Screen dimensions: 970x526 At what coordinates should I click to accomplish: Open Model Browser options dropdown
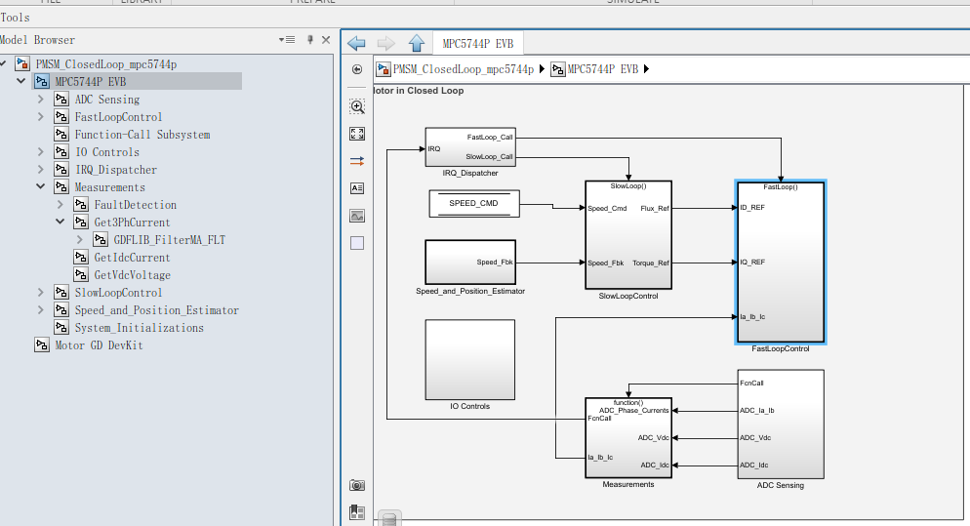pos(287,40)
